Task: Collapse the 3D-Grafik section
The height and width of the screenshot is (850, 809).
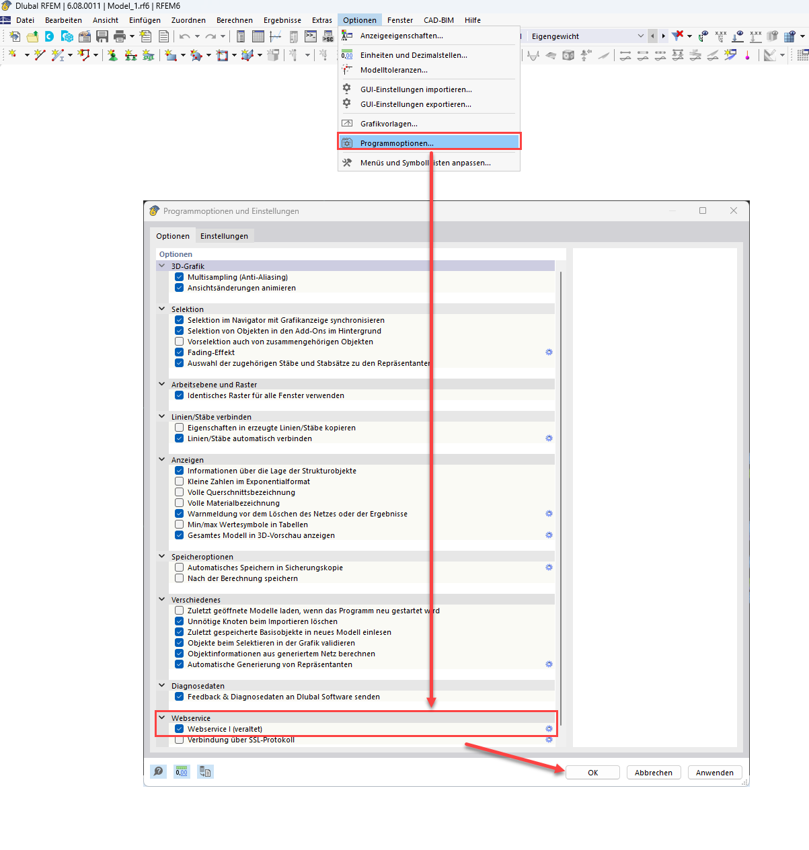Action: point(162,266)
